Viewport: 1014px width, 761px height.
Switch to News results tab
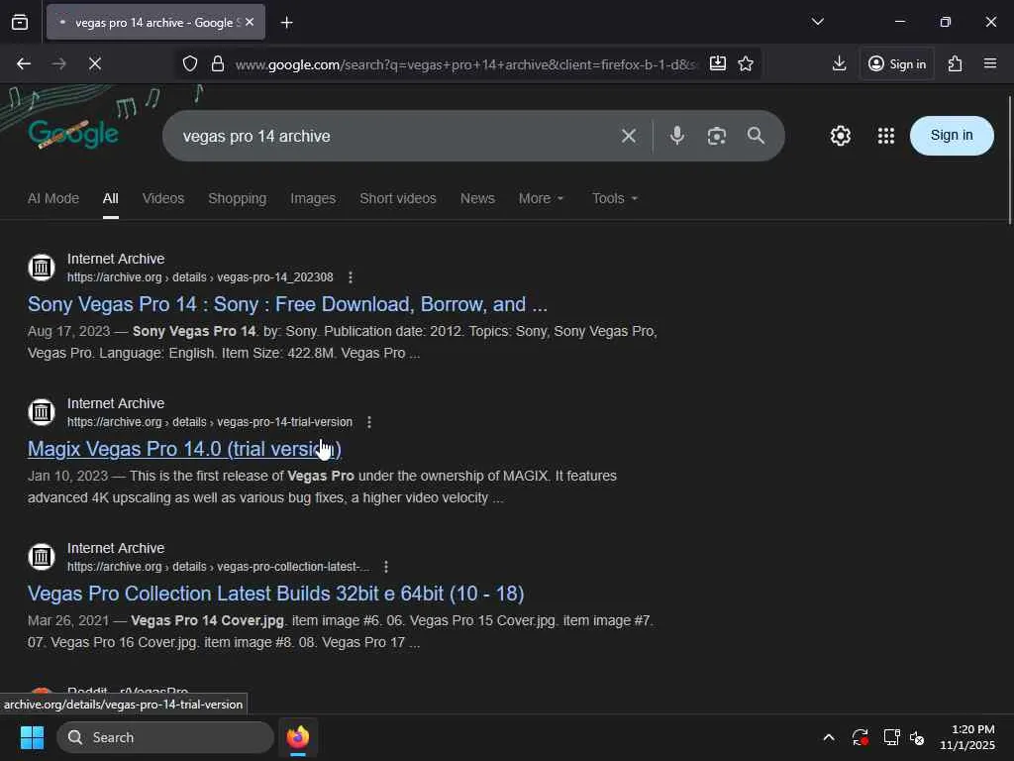[x=477, y=198]
